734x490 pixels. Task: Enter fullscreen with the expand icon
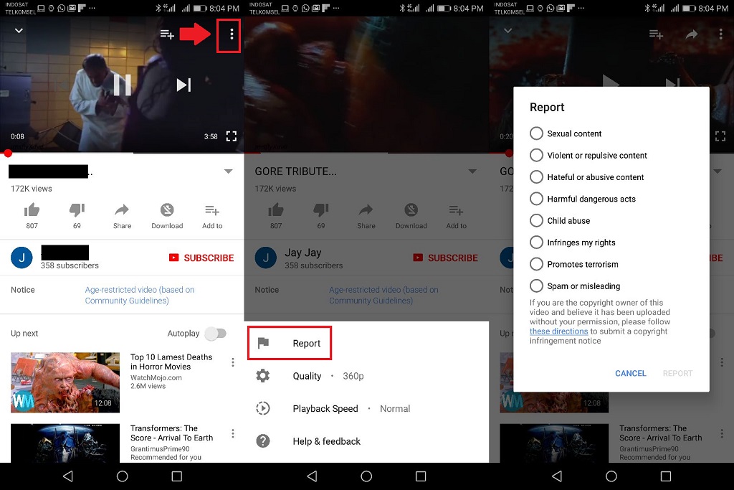[x=231, y=136]
